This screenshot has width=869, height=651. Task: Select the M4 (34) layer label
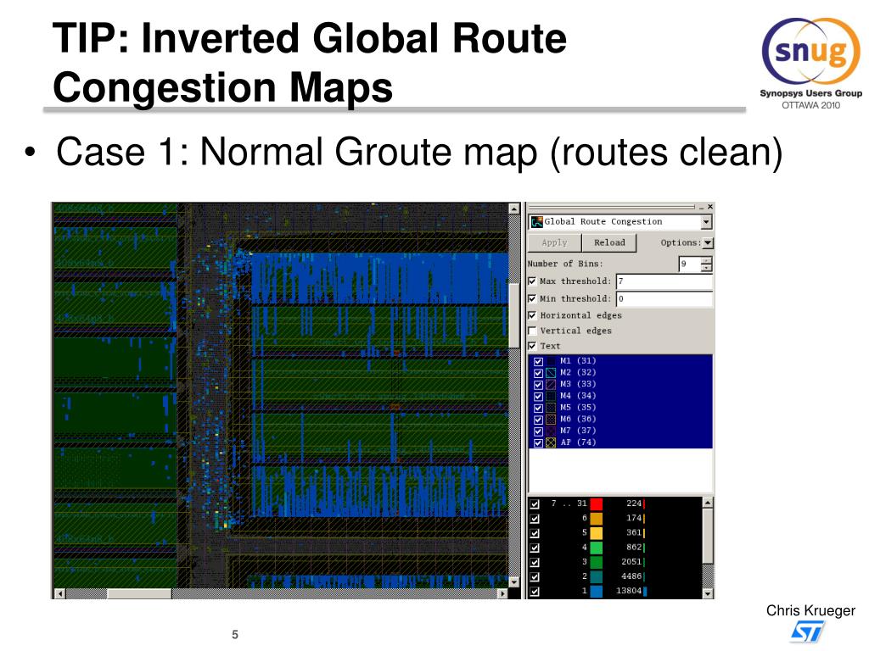pyautogui.click(x=578, y=396)
